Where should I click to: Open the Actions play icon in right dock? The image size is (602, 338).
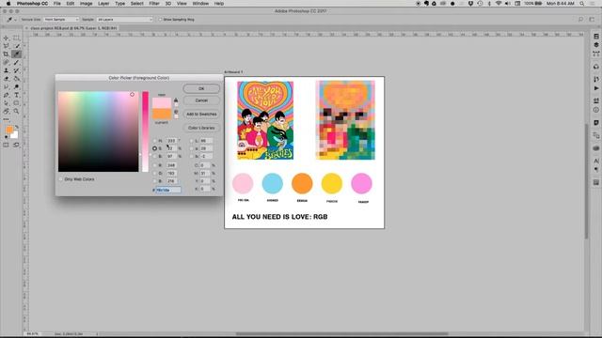[595, 88]
